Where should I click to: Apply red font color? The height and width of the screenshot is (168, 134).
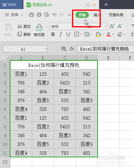(109, 34)
